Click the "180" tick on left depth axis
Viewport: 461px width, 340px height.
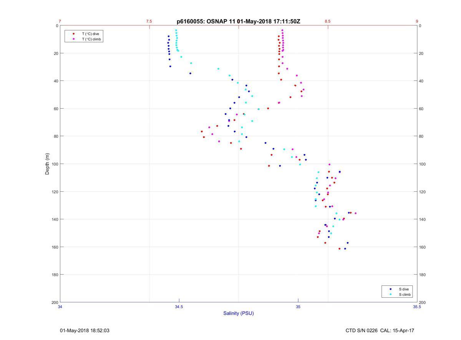point(55,275)
